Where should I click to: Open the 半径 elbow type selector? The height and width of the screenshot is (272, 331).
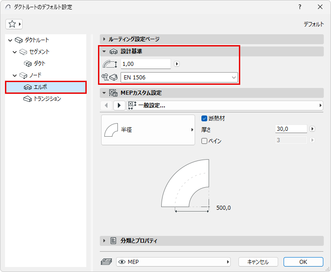pos(148,129)
